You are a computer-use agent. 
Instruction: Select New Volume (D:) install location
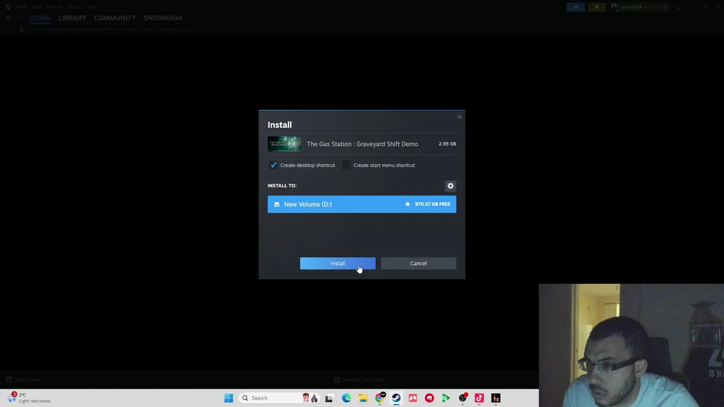click(362, 204)
